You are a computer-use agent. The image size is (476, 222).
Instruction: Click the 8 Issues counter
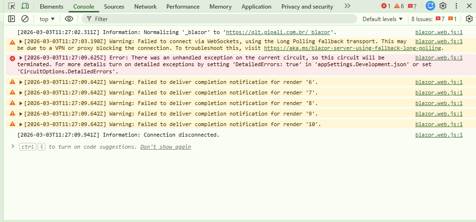(433, 19)
